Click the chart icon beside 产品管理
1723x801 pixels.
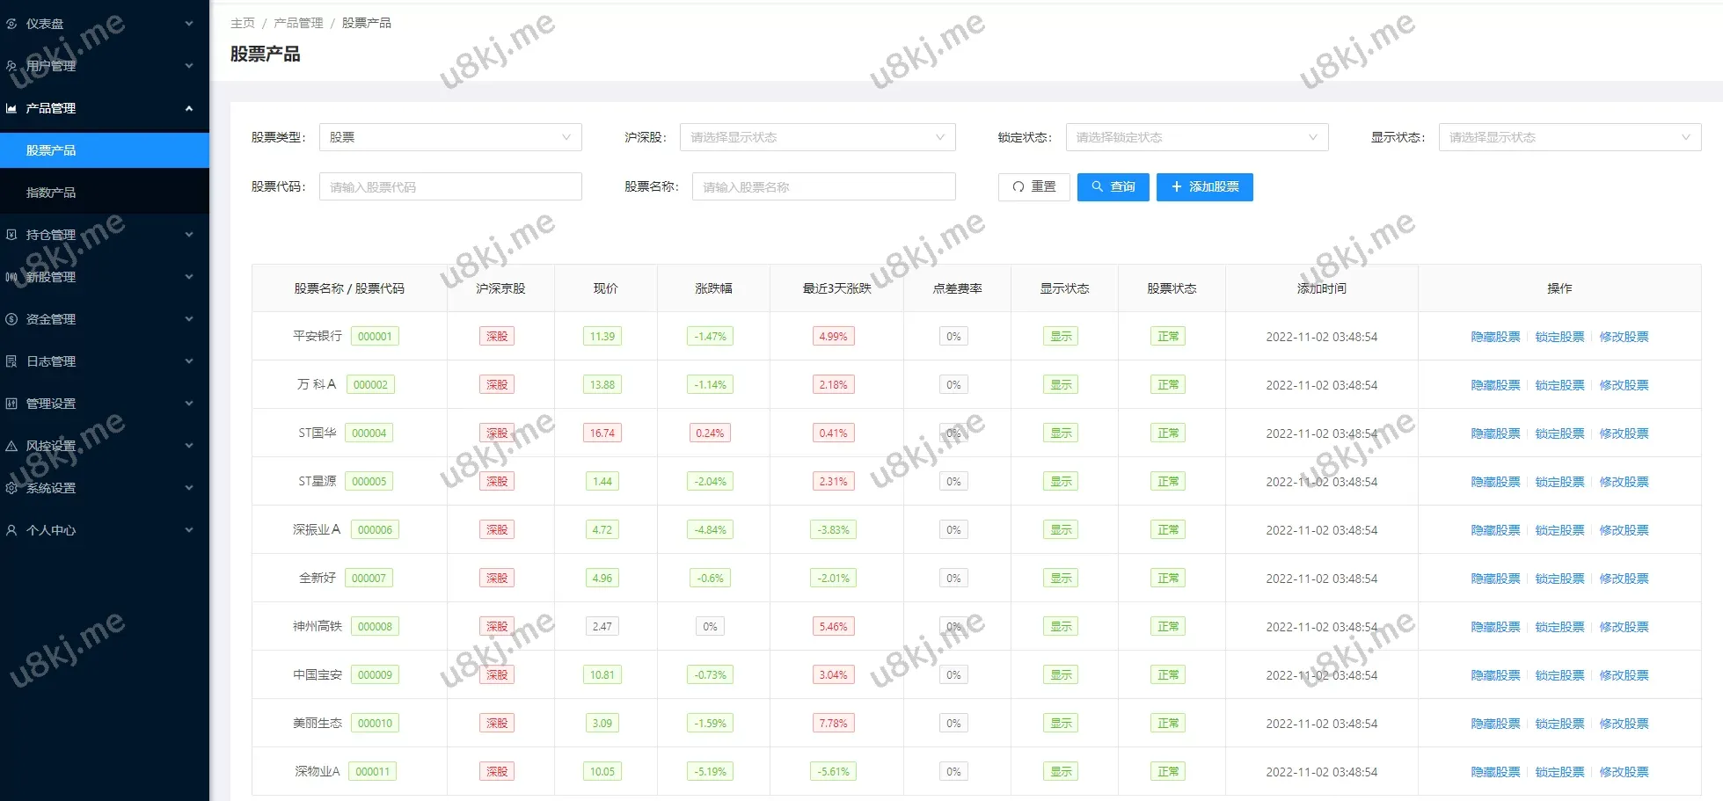coord(11,108)
